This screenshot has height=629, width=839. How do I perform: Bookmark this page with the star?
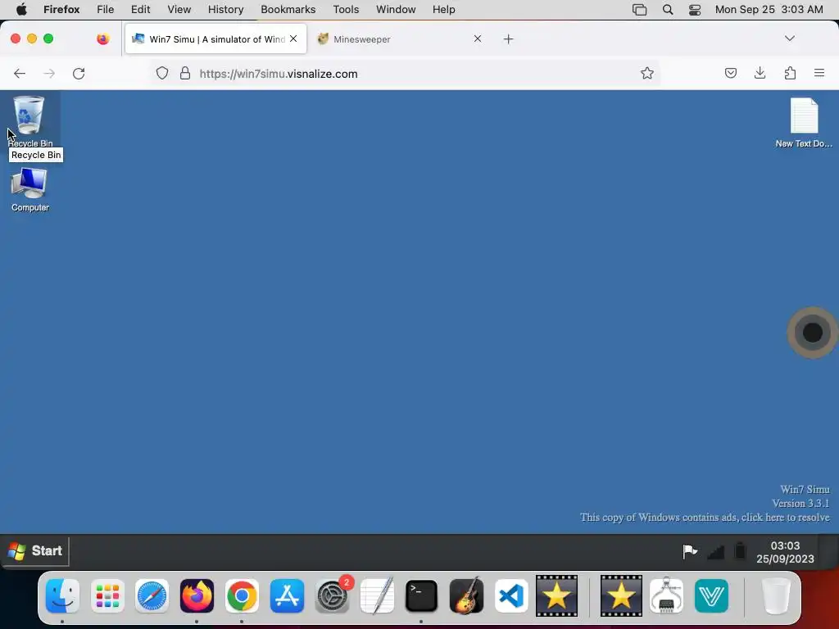click(x=647, y=73)
